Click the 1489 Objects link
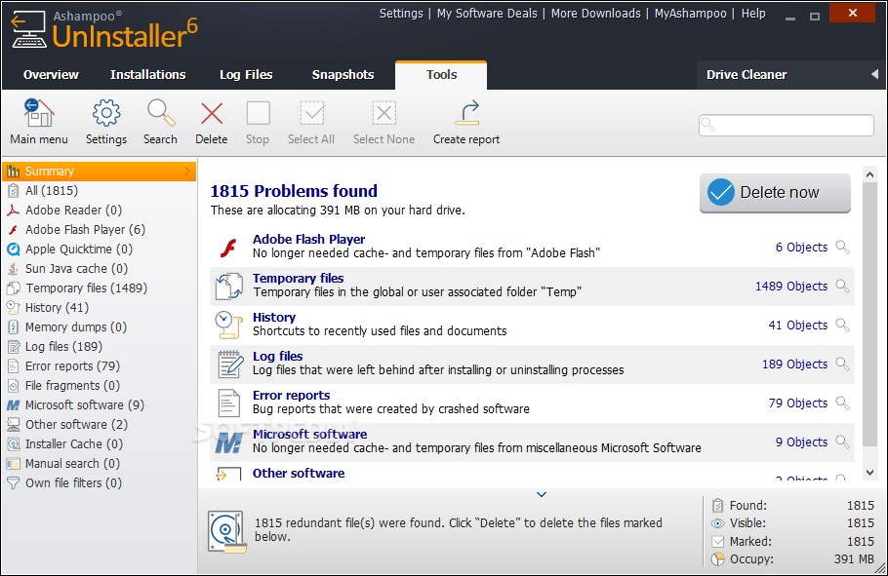Viewport: 888px width, 576px height. 791,287
